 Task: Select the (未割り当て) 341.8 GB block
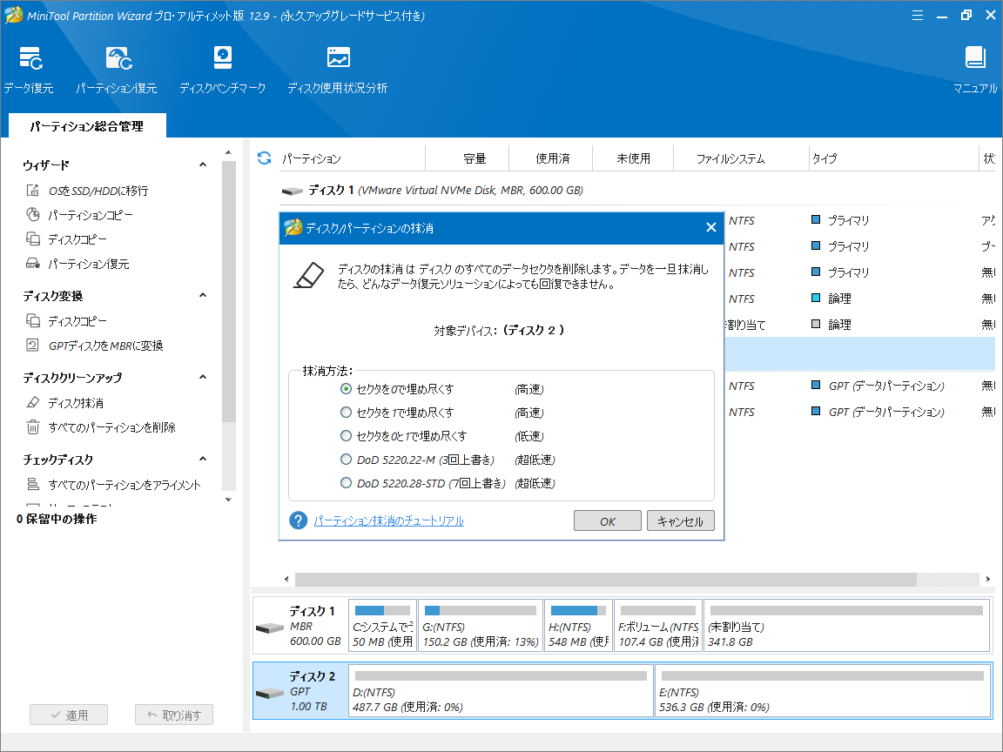tap(847, 626)
